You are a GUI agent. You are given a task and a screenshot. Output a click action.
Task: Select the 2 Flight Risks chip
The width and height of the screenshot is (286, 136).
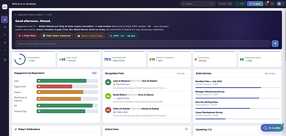[x=27, y=36]
